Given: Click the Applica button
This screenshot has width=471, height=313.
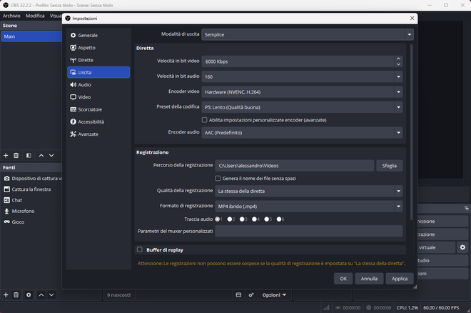Looking at the screenshot, I should tap(400, 279).
